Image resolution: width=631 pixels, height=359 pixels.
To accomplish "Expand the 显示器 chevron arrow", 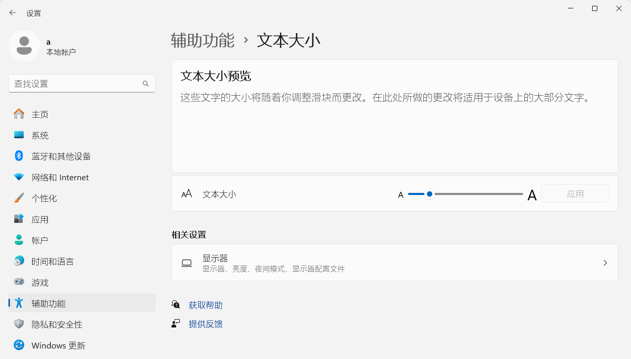I will 605,263.
